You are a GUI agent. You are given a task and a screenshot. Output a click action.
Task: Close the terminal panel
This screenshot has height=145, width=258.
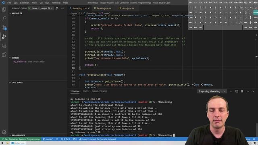pos(254,91)
